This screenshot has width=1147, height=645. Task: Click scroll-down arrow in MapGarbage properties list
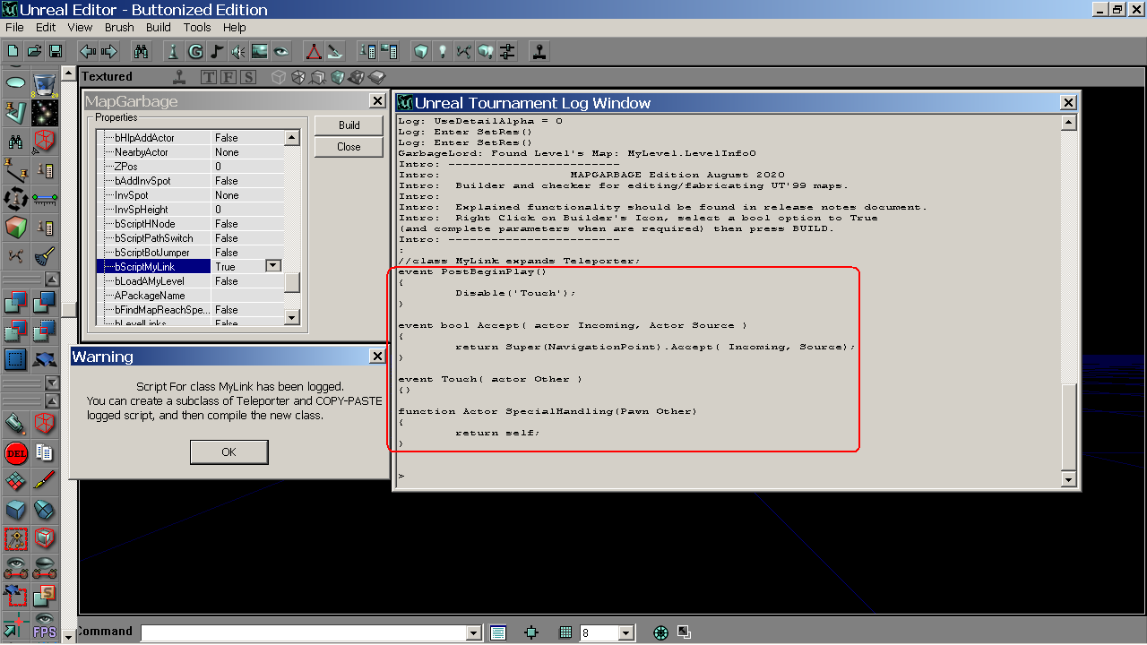click(x=292, y=317)
